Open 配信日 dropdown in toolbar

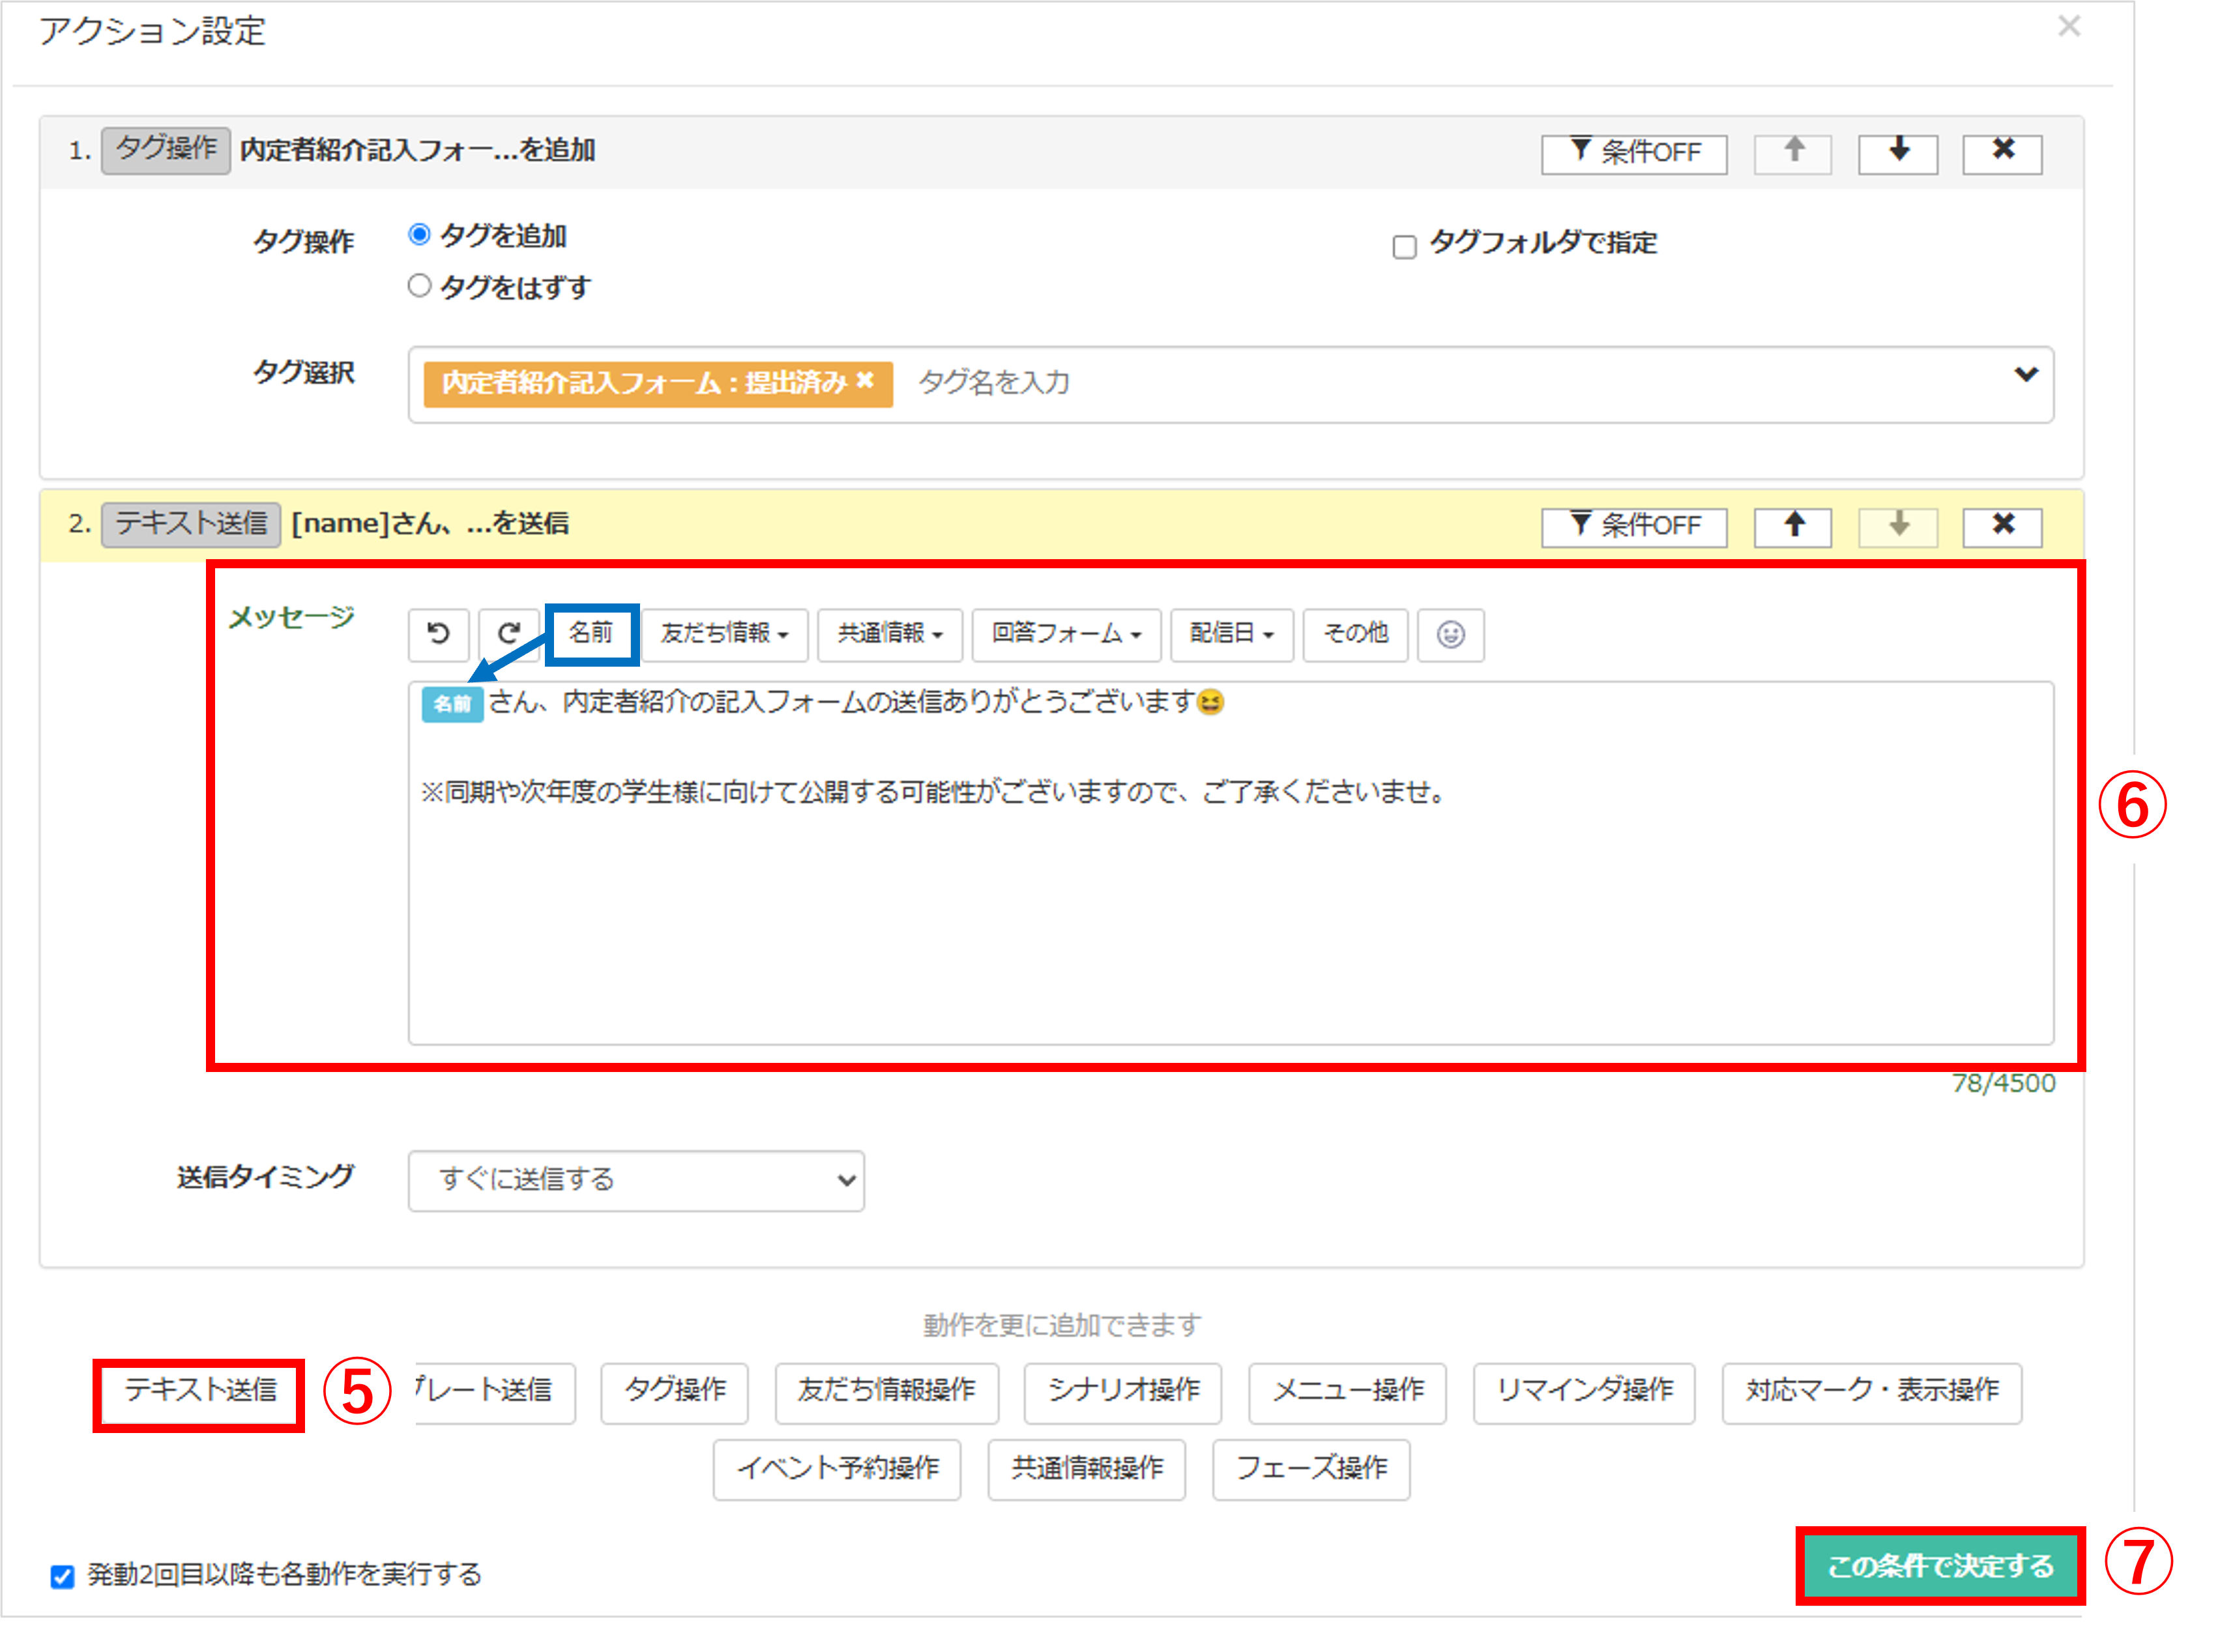point(1231,634)
